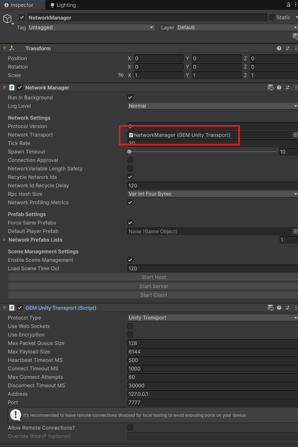This screenshot has width=298, height=447.
Task: Open Network Manager component more options menu
Action: 295,87
